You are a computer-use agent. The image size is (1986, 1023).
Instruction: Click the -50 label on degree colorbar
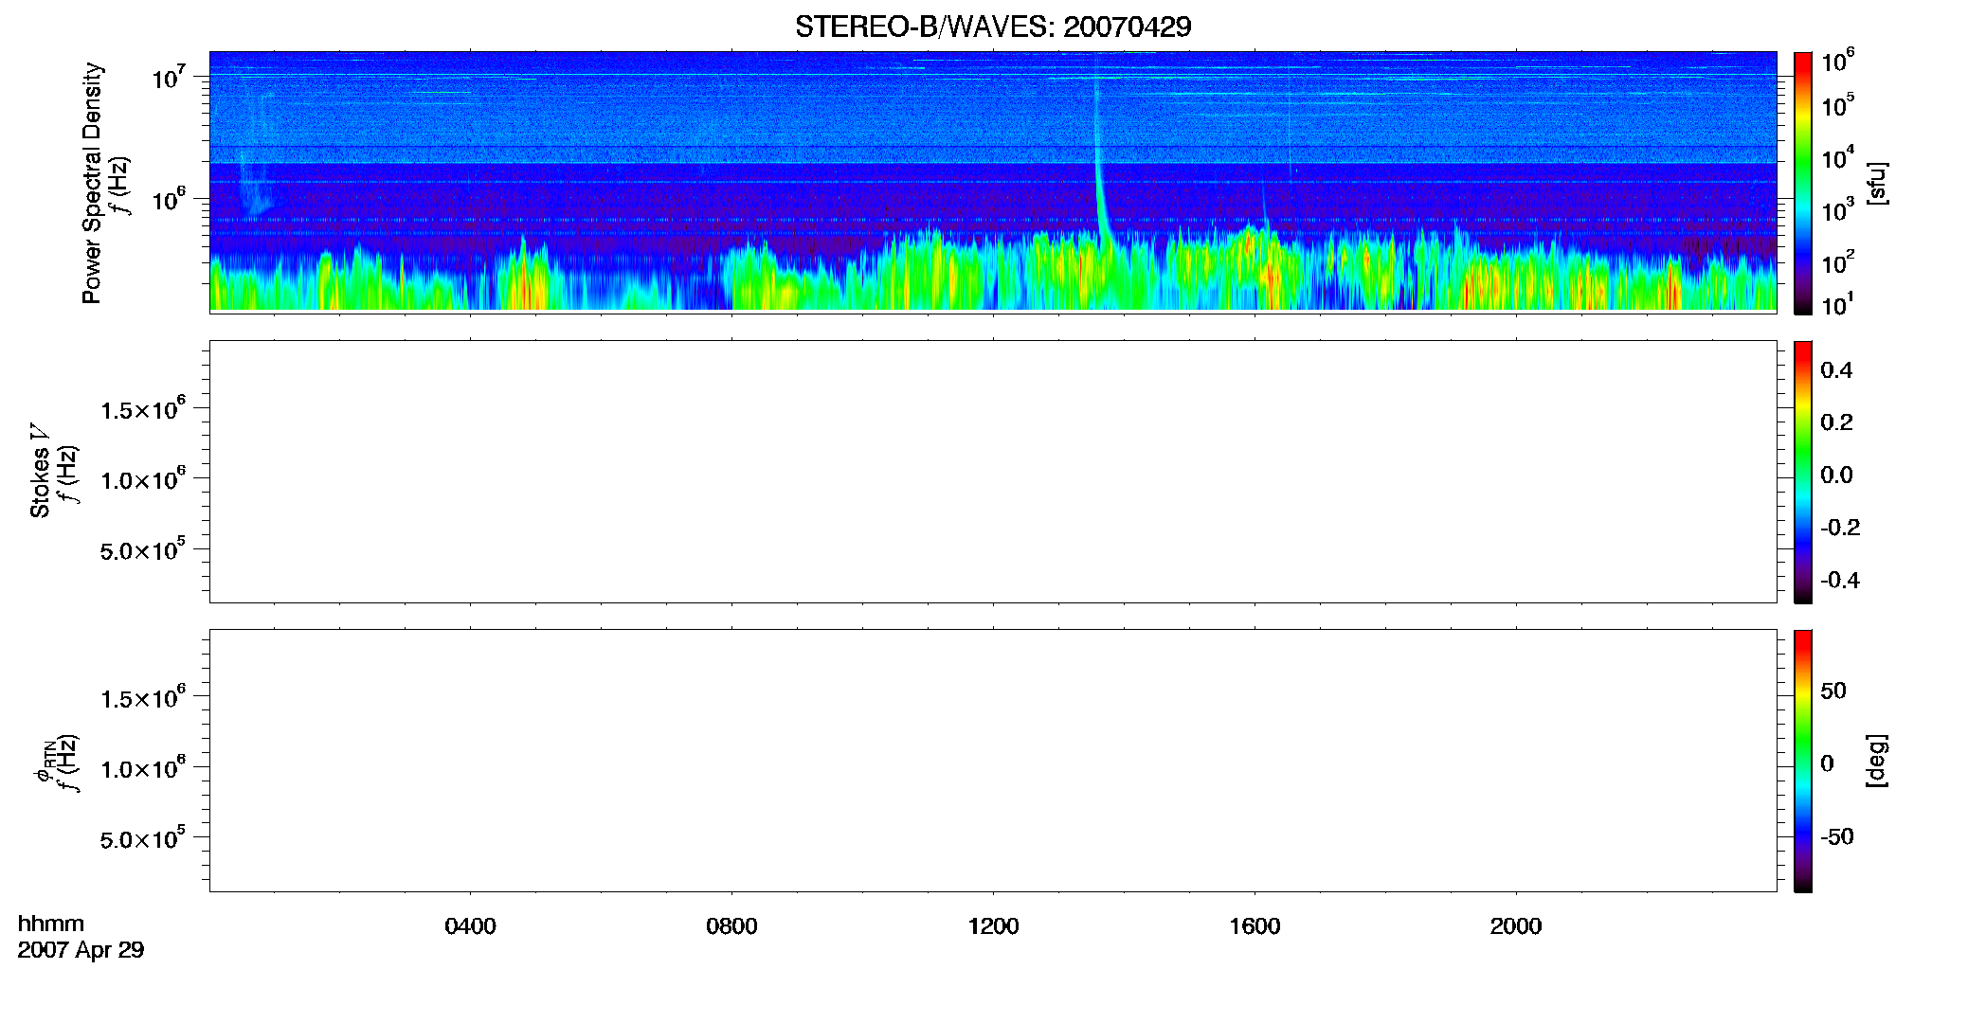tap(1837, 836)
